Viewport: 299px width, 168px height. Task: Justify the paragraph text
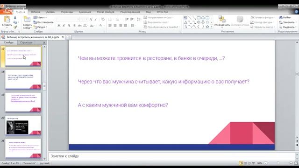point(126,26)
